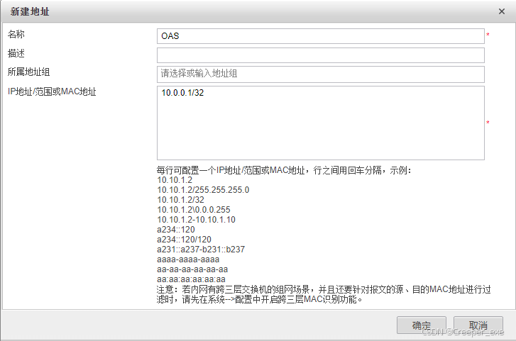Click example text 10.10.1.2-10.10.1.10
The image size is (516, 341).
coord(196,220)
